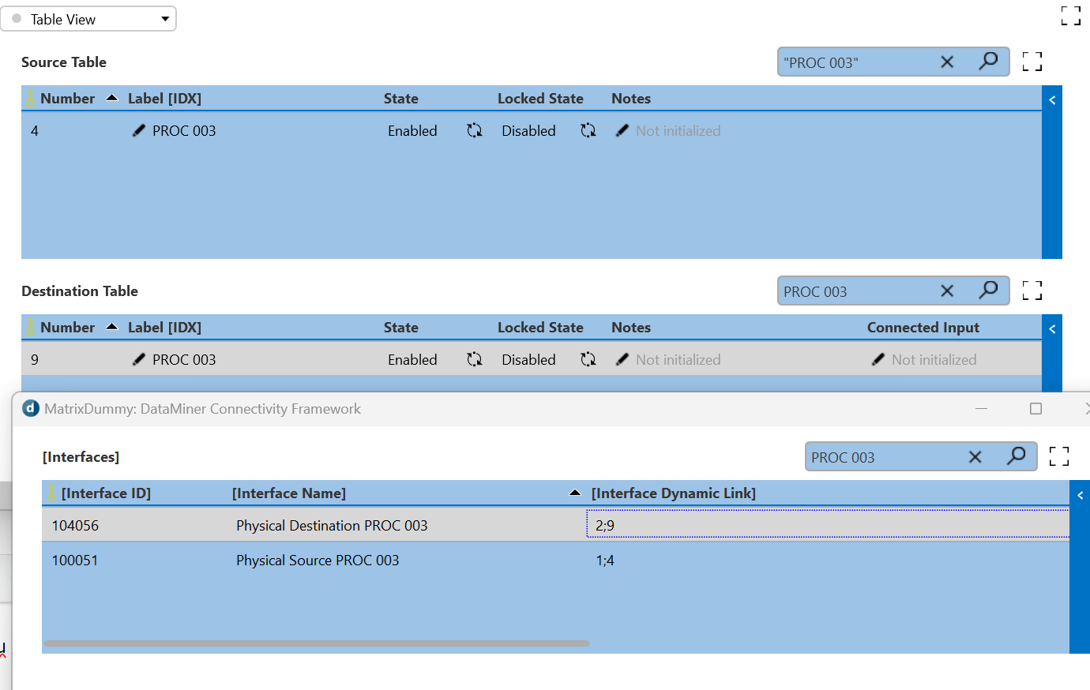The height and width of the screenshot is (690, 1090).
Task: Edit notes pencil in destination row 9
Action: 622,359
